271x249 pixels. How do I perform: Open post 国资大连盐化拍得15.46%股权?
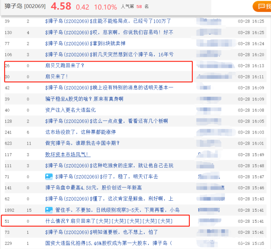click(109, 243)
